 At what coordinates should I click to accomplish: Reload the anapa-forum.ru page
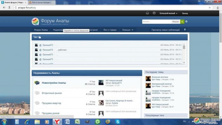16,8
